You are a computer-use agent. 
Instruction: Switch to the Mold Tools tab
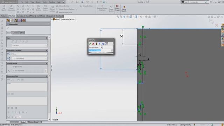[x=41, y=16]
